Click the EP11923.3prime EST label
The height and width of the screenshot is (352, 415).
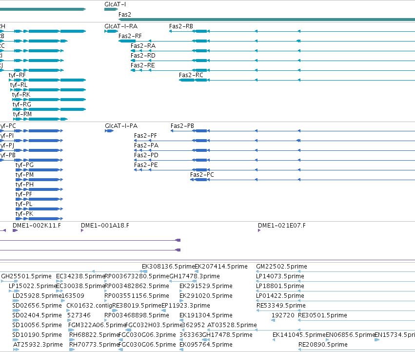pyautogui.click(x=186, y=306)
